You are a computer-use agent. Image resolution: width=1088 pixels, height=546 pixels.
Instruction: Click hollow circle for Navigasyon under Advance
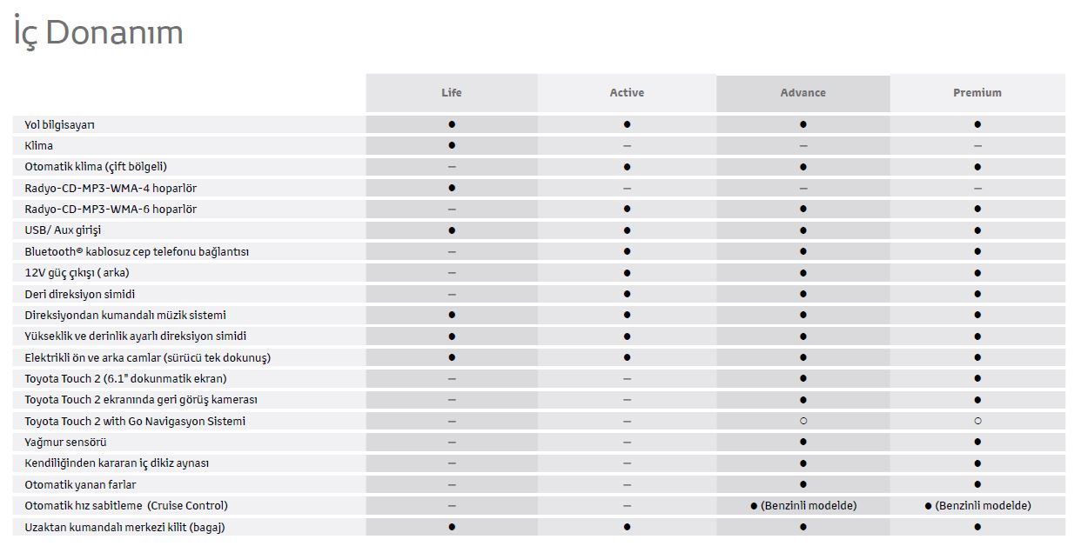(x=803, y=421)
